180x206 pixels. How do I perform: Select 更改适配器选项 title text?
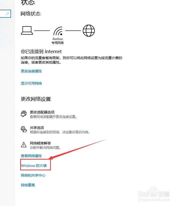(42, 112)
